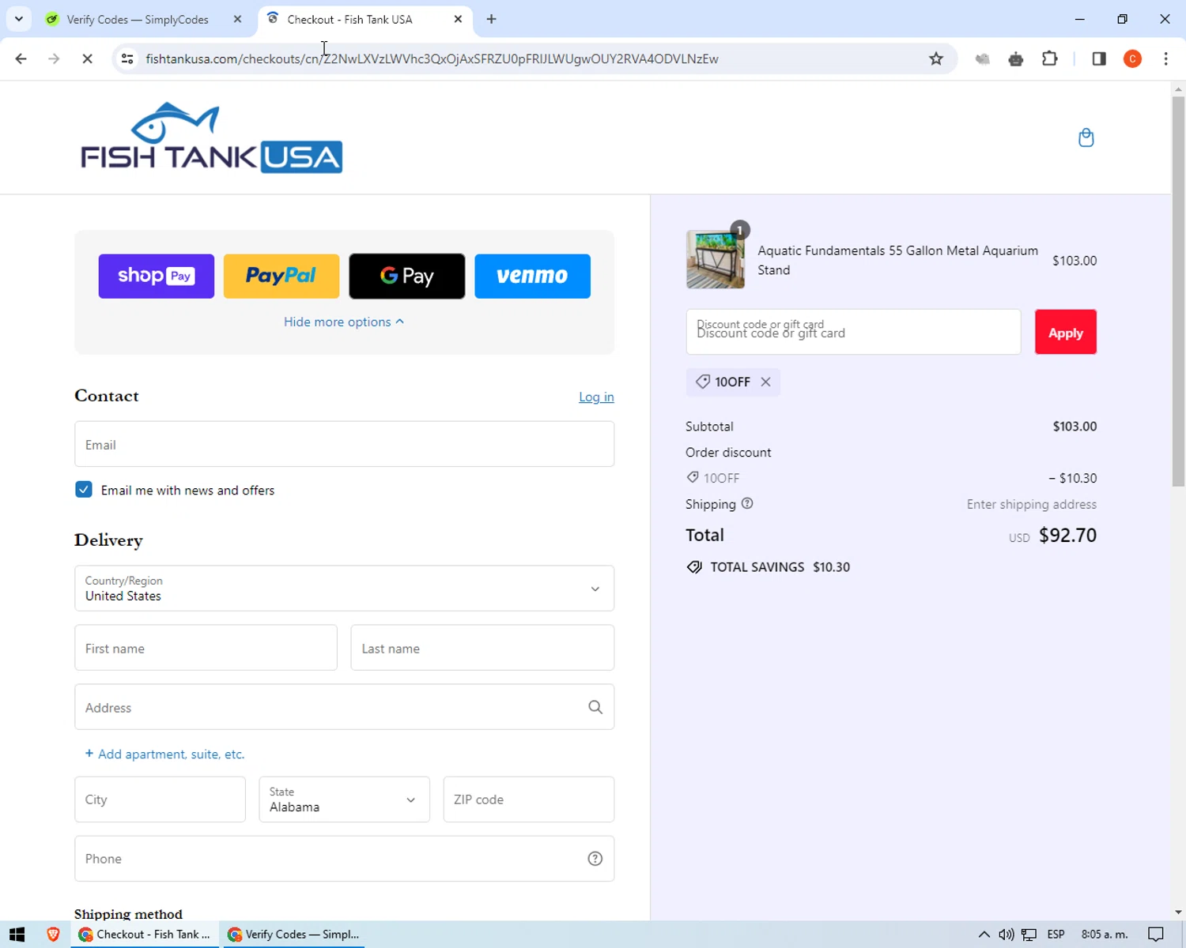Click the address search magnifier icon
The image size is (1186, 948).
(x=595, y=707)
